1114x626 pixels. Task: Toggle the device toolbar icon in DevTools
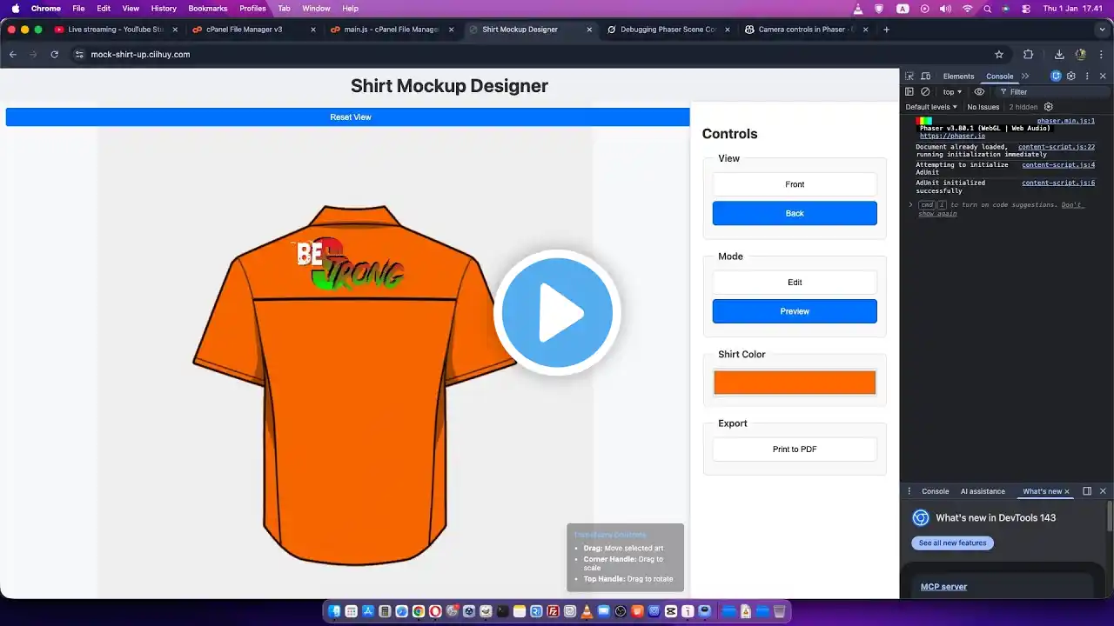pos(925,77)
